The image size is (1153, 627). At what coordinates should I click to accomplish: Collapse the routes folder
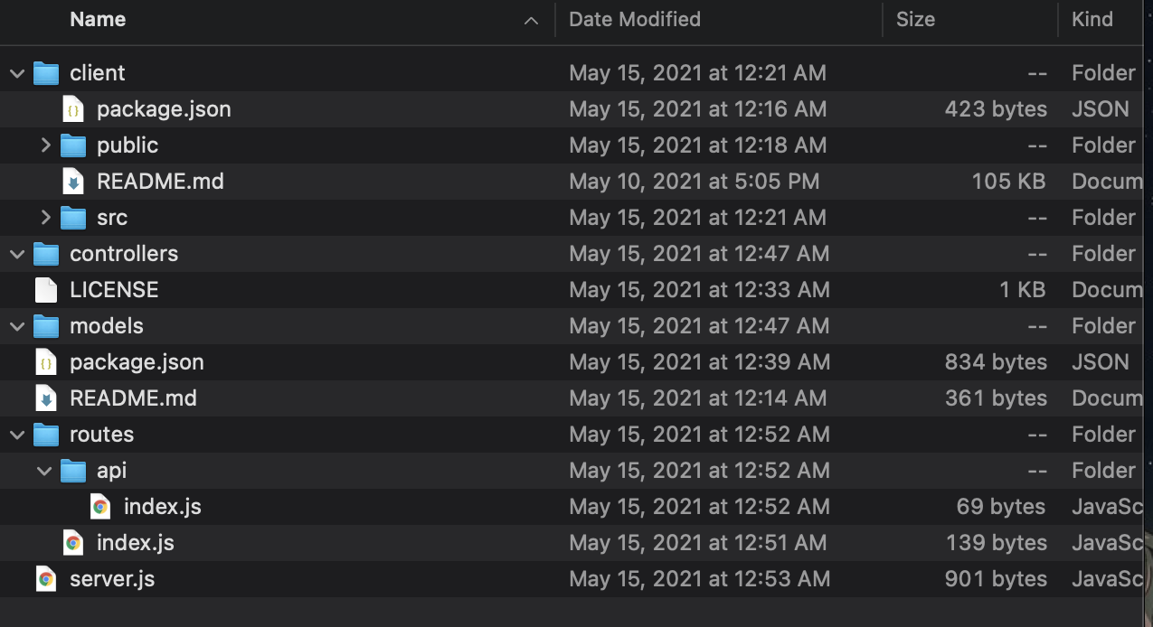(16, 434)
